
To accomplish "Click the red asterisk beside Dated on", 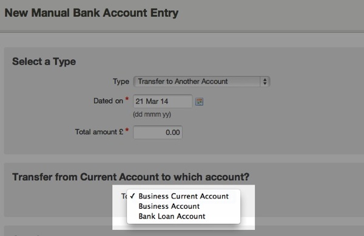I will coord(127,99).
